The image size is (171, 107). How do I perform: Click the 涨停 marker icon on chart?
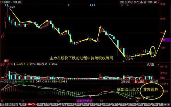[6, 60]
